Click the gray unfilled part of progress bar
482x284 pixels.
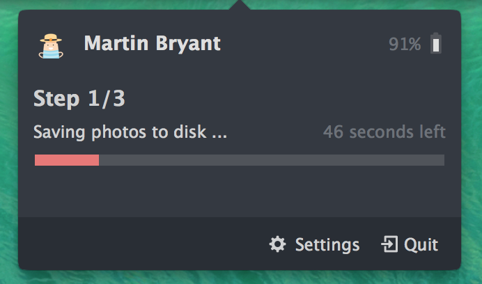click(272, 160)
